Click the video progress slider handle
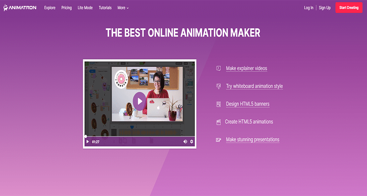Screen dimensions: 367x196 tap(86, 136)
